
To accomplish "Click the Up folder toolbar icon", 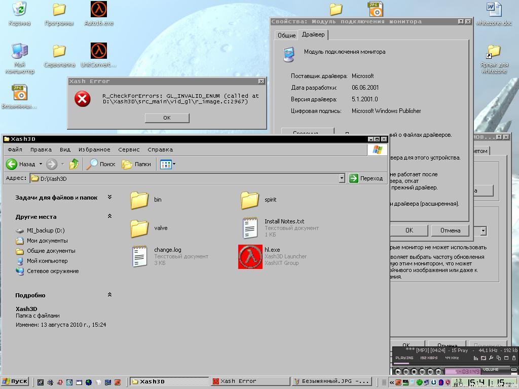I will click(x=74, y=164).
